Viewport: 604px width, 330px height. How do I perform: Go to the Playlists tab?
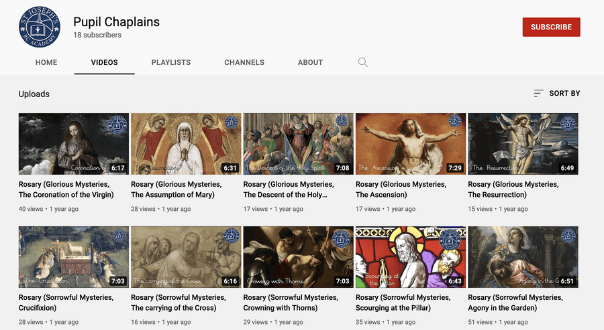tap(171, 62)
